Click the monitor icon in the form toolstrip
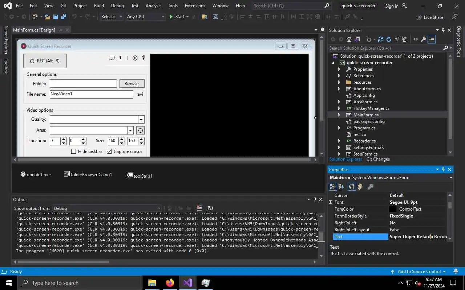The height and width of the screenshot is (290, 465). [112, 58]
